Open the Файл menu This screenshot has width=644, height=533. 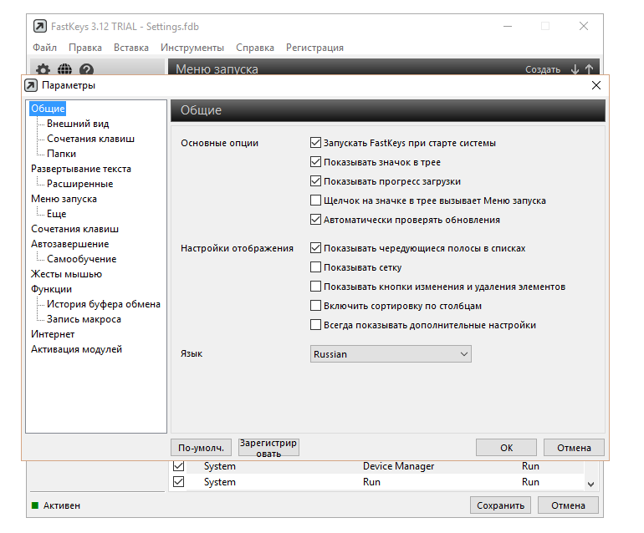pos(45,48)
